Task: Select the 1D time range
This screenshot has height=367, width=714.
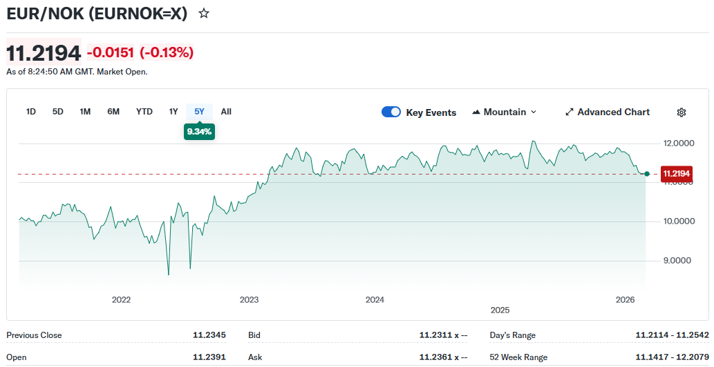Action: [x=31, y=112]
